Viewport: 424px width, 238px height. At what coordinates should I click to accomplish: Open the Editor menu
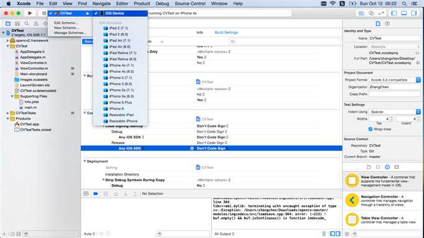point(122,4)
